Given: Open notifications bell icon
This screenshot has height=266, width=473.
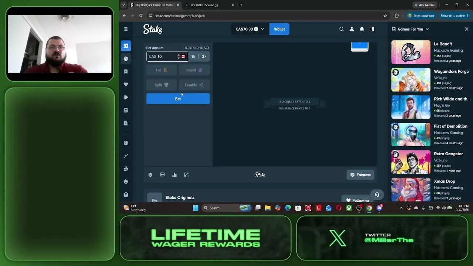Looking at the screenshot, I should click(362, 29).
